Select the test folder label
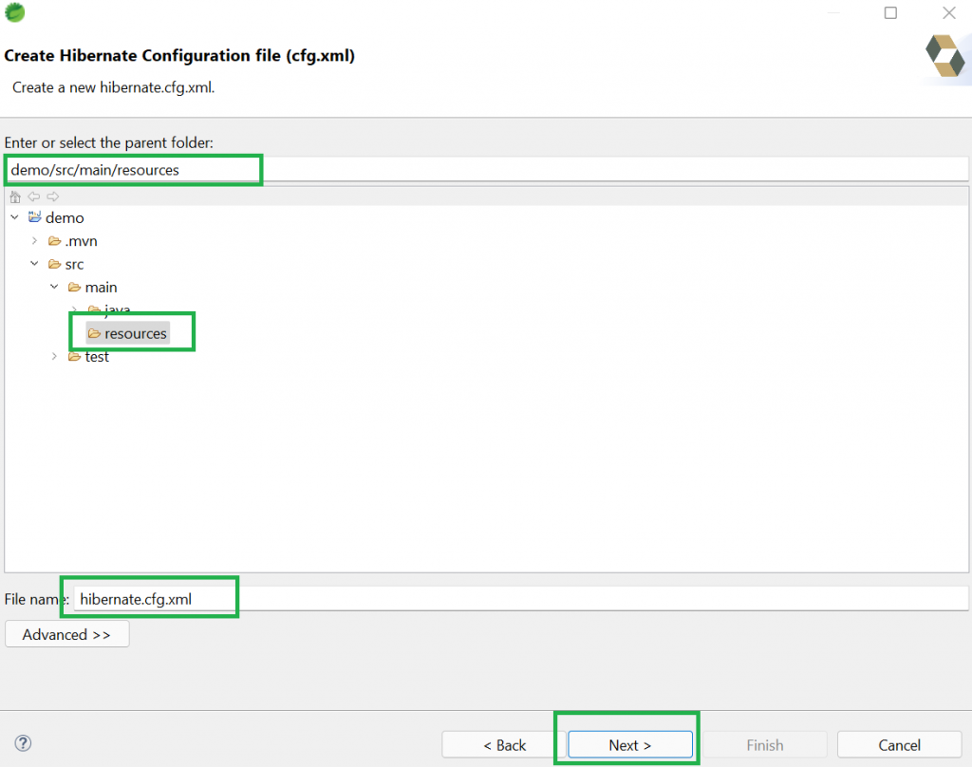Screen dimensions: 972x767 [97, 357]
